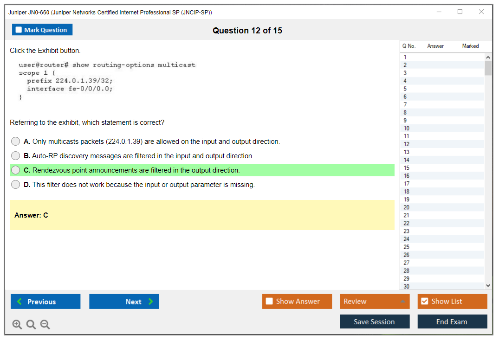Click the zoom out magnifier icon
Image resolution: width=499 pixels, height=341 pixels.
click(45, 325)
